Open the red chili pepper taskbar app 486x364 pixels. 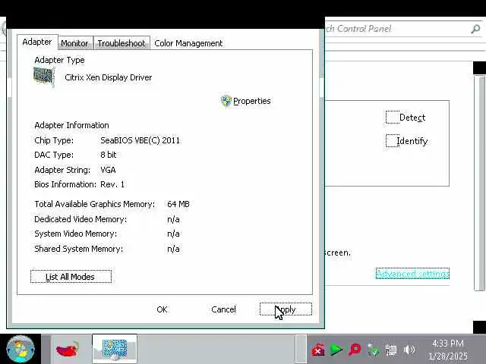point(68,349)
